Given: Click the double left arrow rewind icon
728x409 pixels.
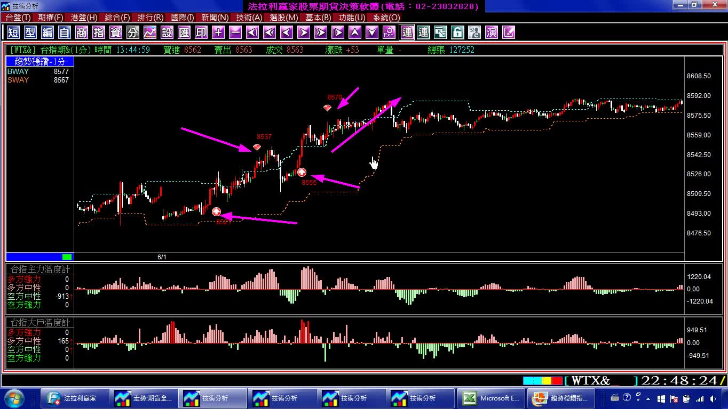Looking at the screenshot, I should 270,32.
